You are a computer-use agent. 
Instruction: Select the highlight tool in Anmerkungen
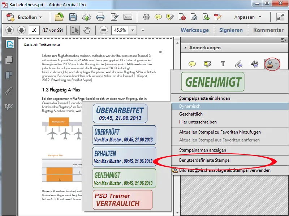[207, 64]
